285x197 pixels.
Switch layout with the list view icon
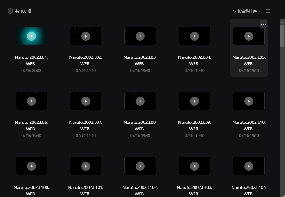tap(268, 11)
